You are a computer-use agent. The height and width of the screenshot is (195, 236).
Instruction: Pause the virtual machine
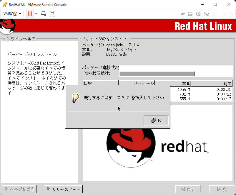[x=30, y=14]
